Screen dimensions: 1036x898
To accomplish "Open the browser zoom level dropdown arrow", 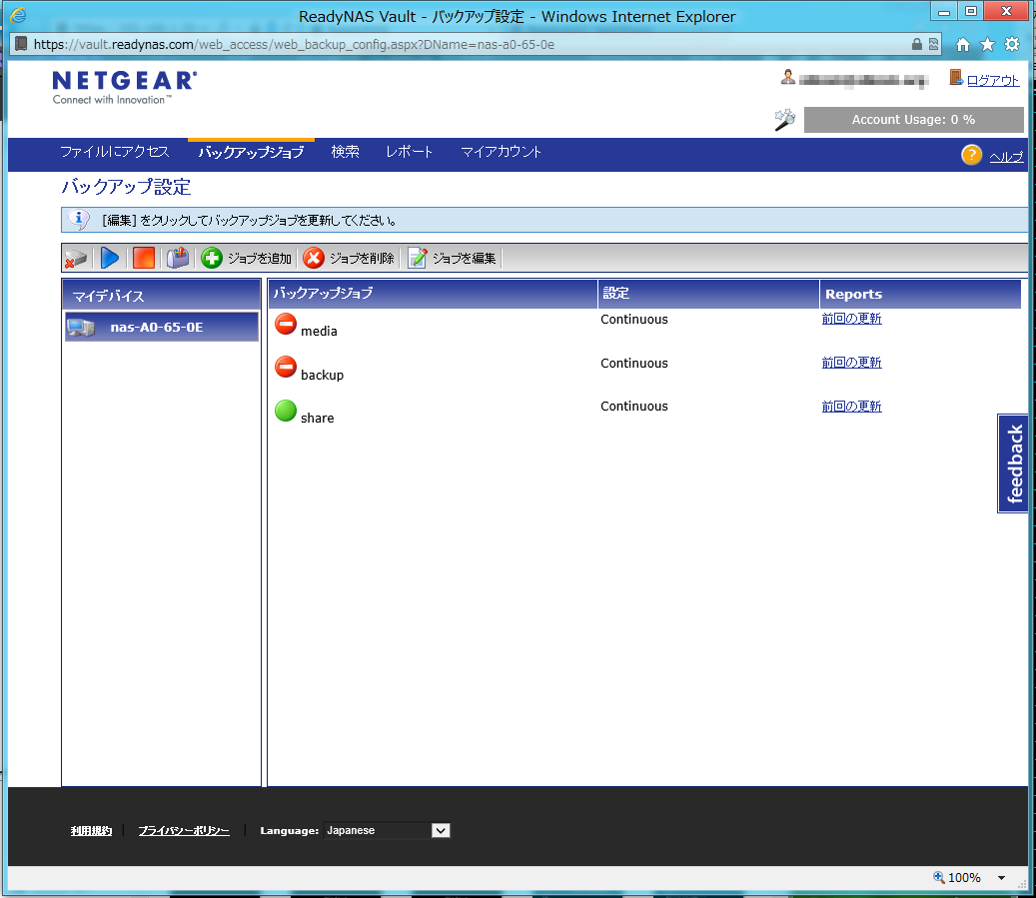I will pyautogui.click(x=1001, y=878).
